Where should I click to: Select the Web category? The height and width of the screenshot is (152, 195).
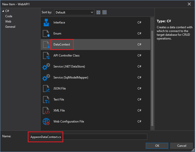[x=8, y=21]
